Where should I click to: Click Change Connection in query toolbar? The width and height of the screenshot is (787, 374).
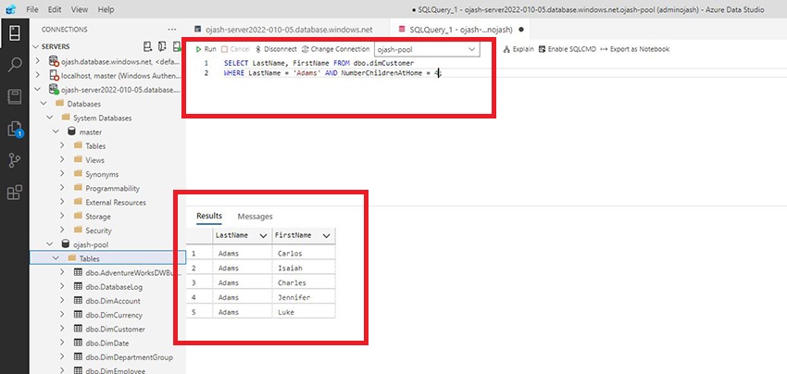[x=336, y=49]
